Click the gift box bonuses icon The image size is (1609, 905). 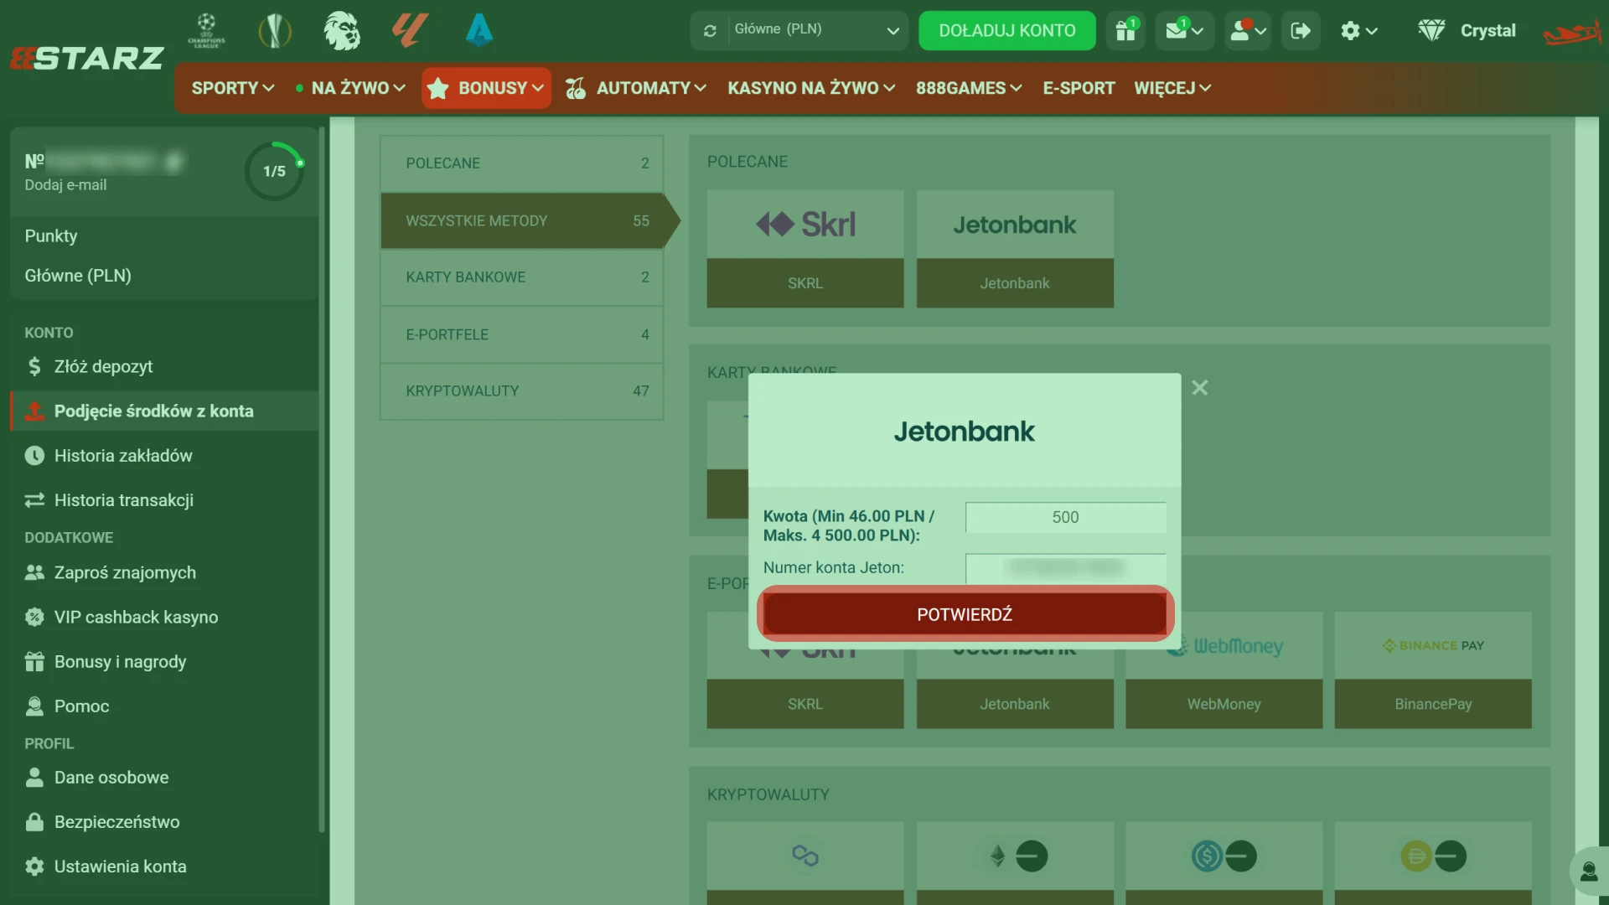1125,31
